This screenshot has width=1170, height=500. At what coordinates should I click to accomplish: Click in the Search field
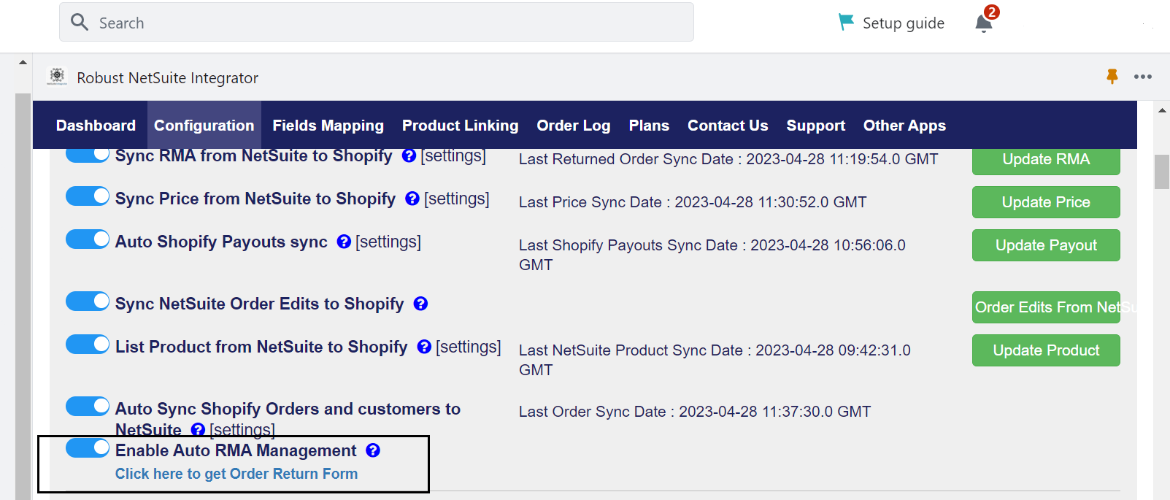click(376, 23)
